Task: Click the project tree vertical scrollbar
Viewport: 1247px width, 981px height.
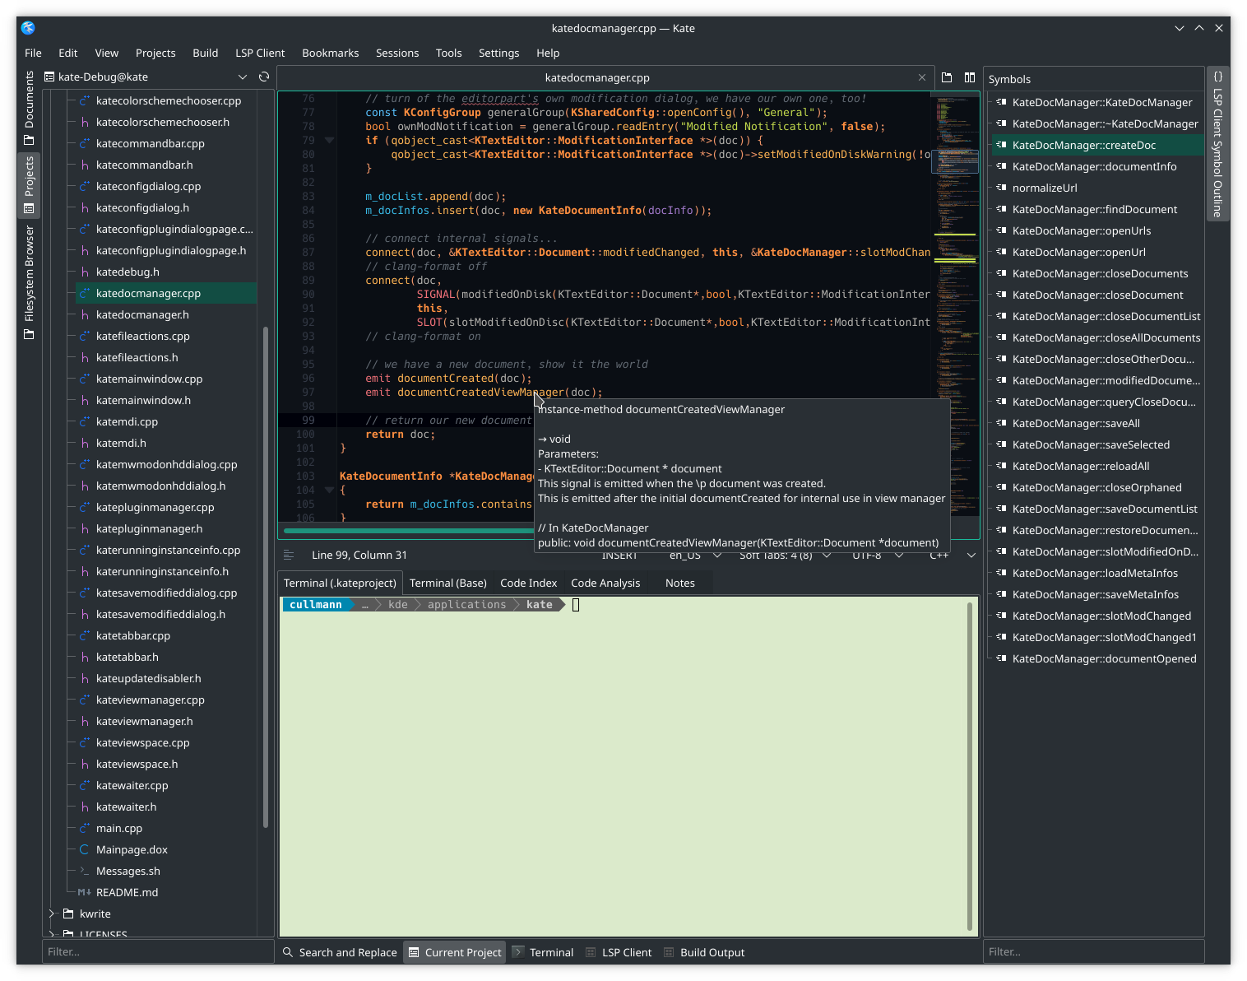Action: coord(266,576)
